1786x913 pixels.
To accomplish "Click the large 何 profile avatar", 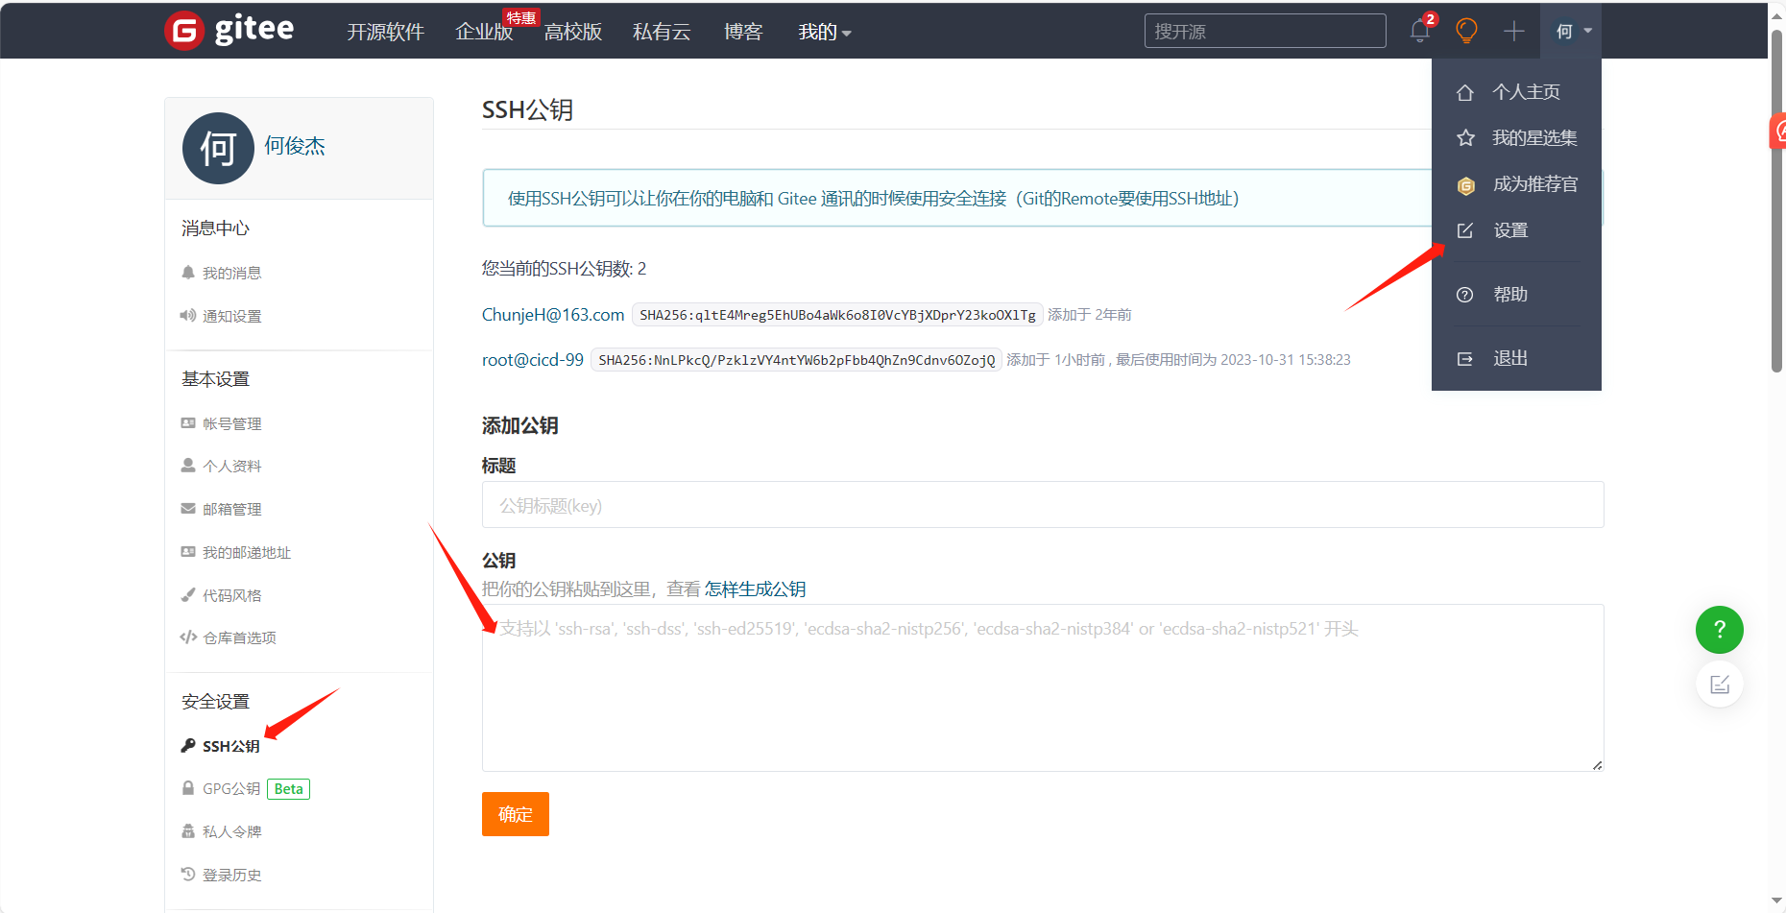I will point(218,148).
